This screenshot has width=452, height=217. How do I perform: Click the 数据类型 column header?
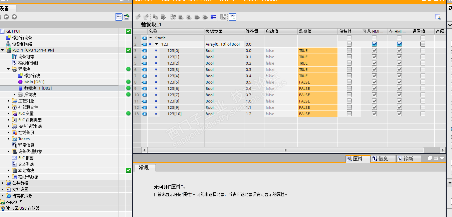point(224,31)
